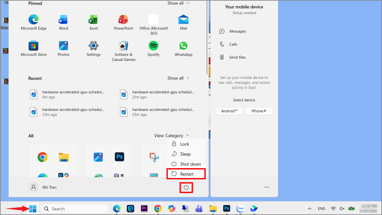The image size is (382, 215).
Task: Open Messages in the mobile device panel
Action: point(233,31)
